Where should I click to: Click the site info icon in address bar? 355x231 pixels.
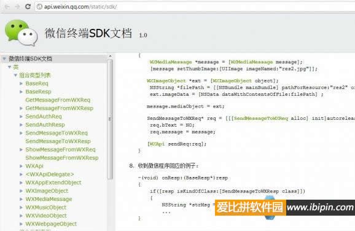click(x=39, y=7)
